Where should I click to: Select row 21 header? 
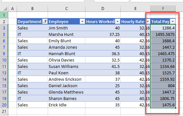(x=4, y=111)
